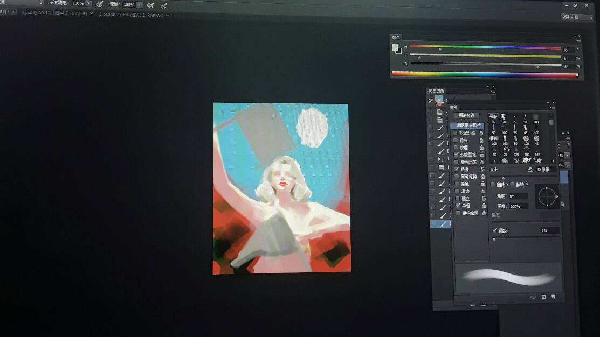Toggle pressure for size icon
The width and height of the screenshot is (600, 337).
(164, 5)
